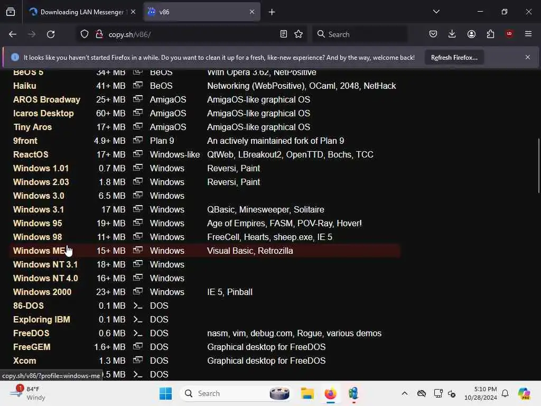Boot Windows 3.0
This screenshot has width=541, height=406.
[39, 196]
